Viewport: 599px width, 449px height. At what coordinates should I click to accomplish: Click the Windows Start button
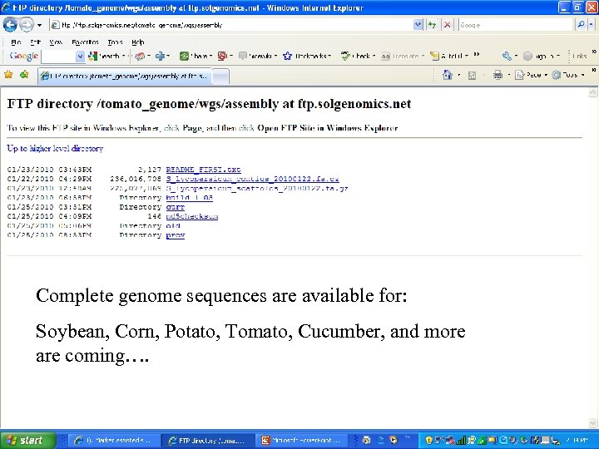point(28,440)
